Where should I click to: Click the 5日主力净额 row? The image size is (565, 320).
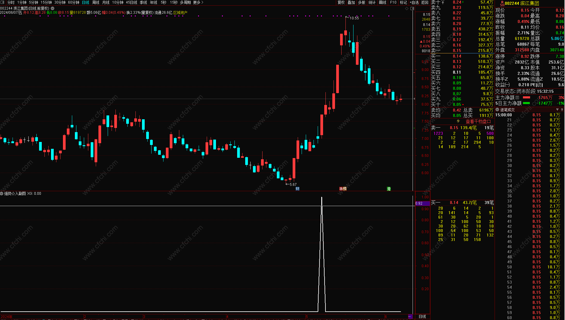point(530,103)
